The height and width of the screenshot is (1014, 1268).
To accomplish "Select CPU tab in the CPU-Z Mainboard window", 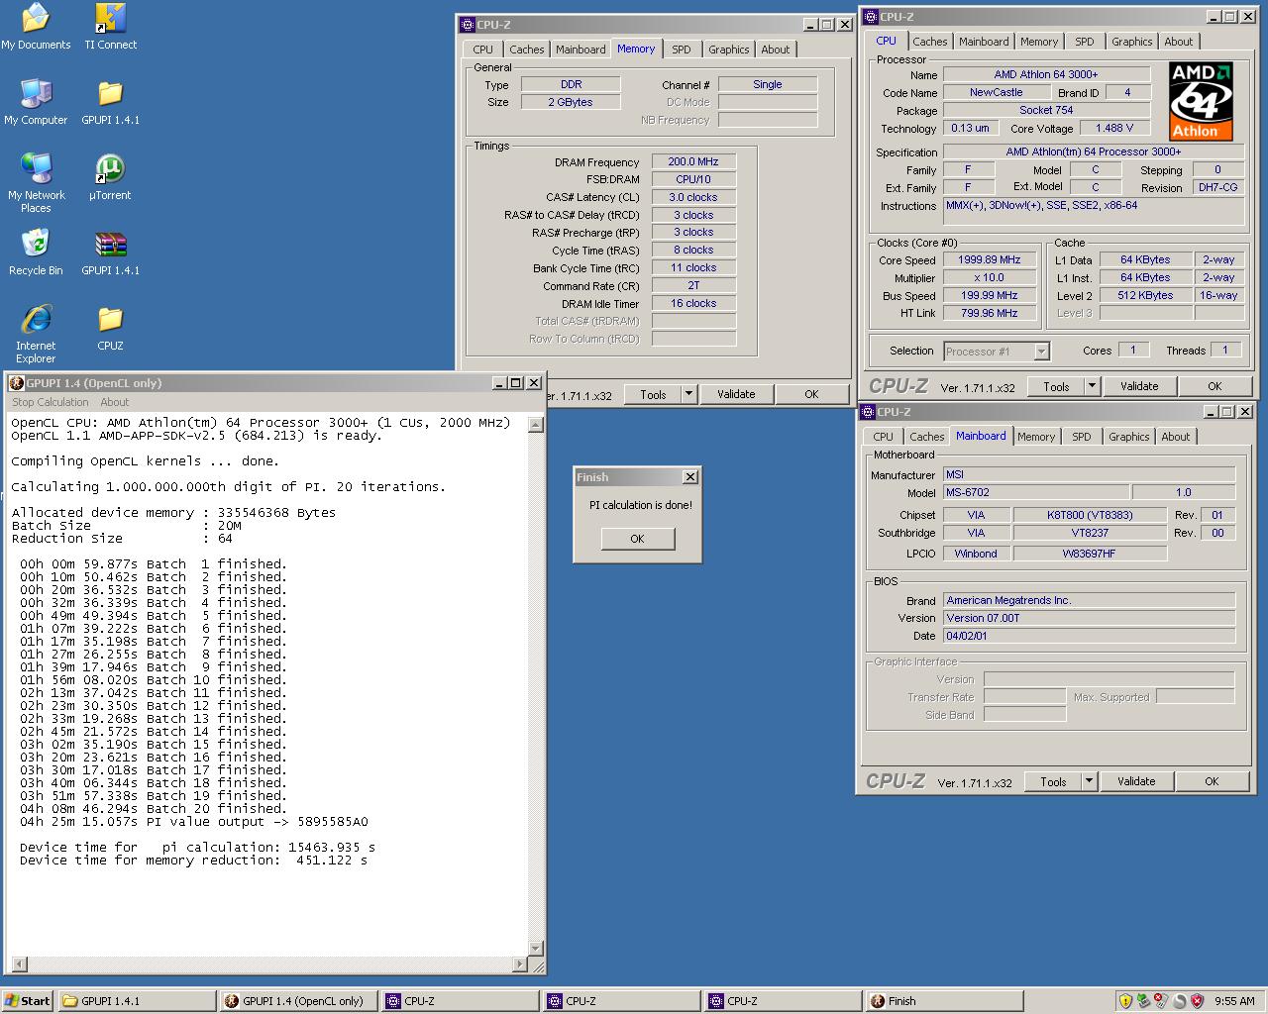I will click(883, 437).
